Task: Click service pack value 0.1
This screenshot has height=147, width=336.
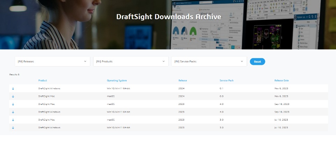Action: tap(221, 88)
